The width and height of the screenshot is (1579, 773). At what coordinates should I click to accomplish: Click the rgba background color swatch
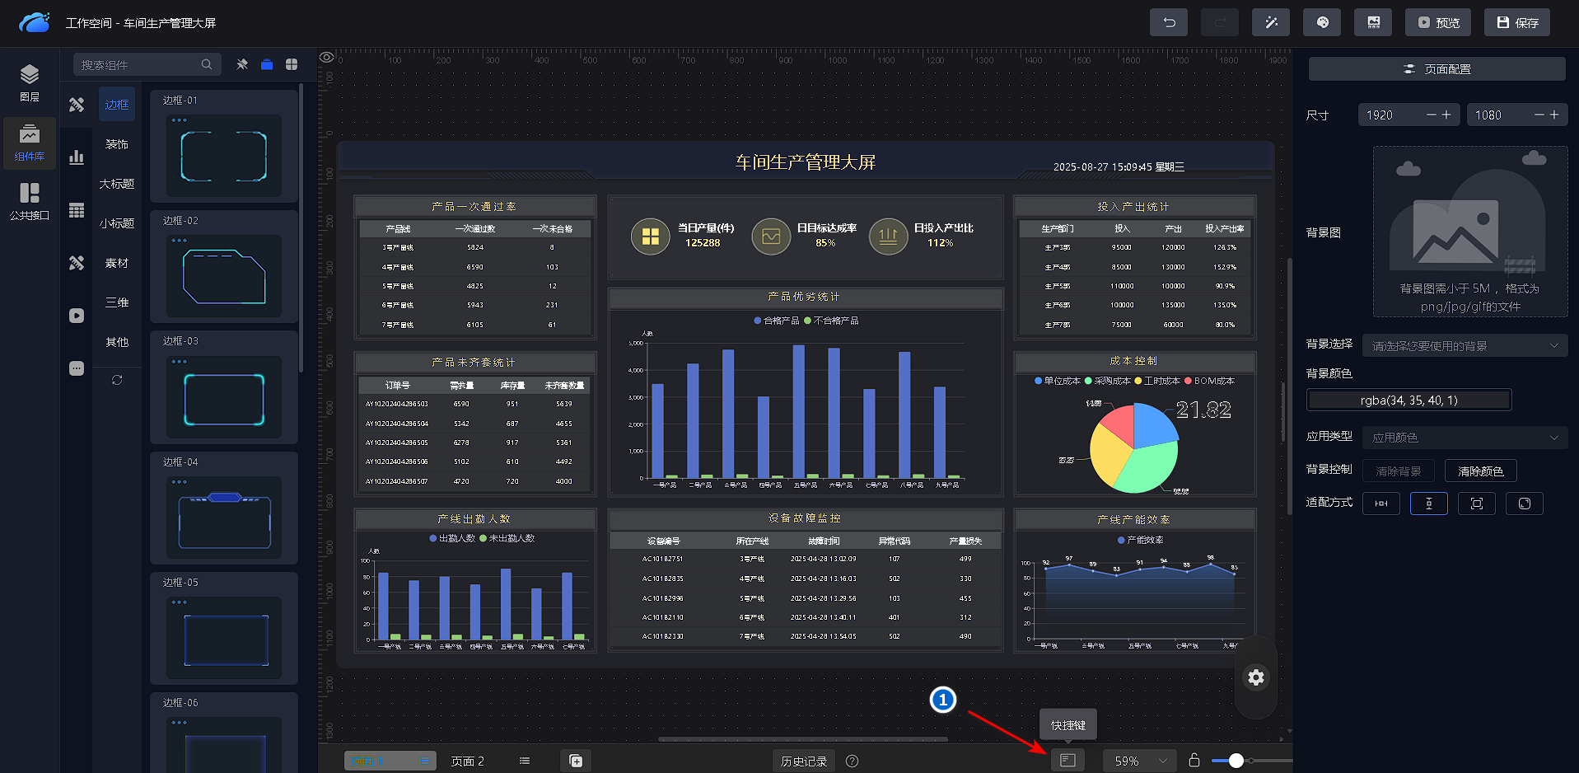pyautogui.click(x=1408, y=401)
